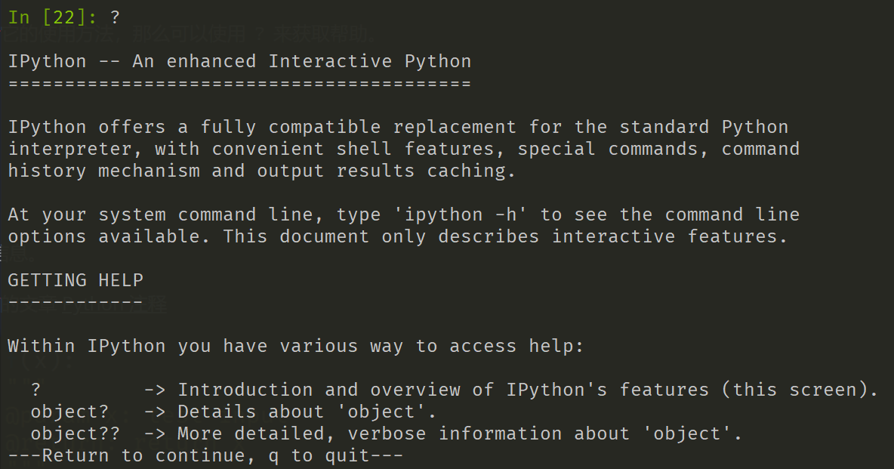Click the quoted 'ipython -h' command text
This screenshot has width=894, height=469.
tap(466, 214)
